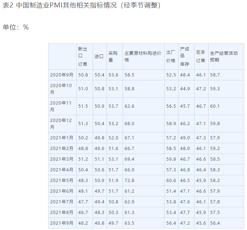Click the 48.8 新出口订单 value for 2021年2月

pyautogui.click(x=83, y=149)
